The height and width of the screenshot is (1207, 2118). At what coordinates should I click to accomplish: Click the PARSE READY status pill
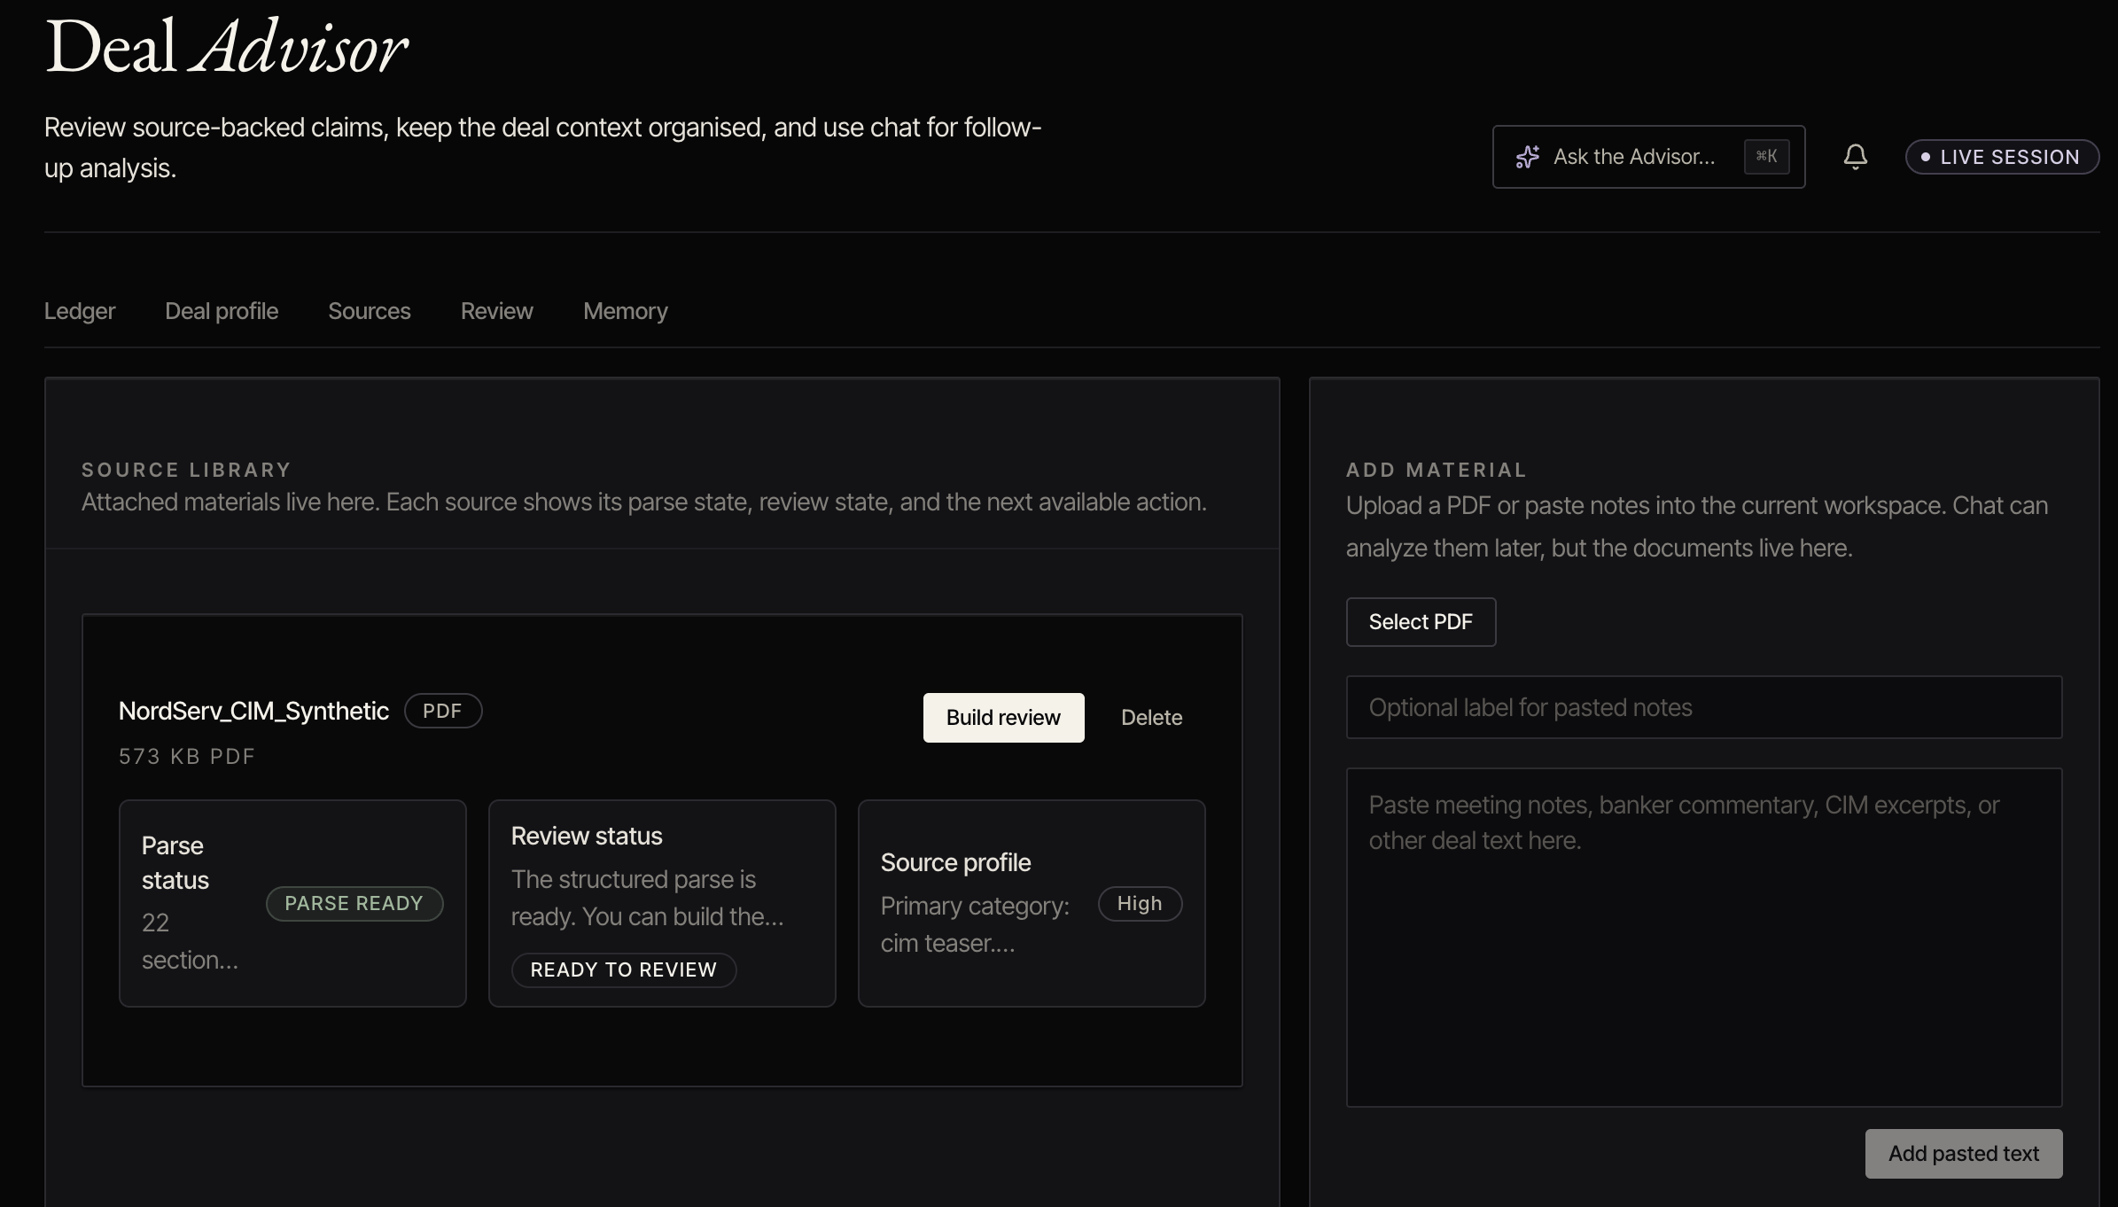(354, 903)
